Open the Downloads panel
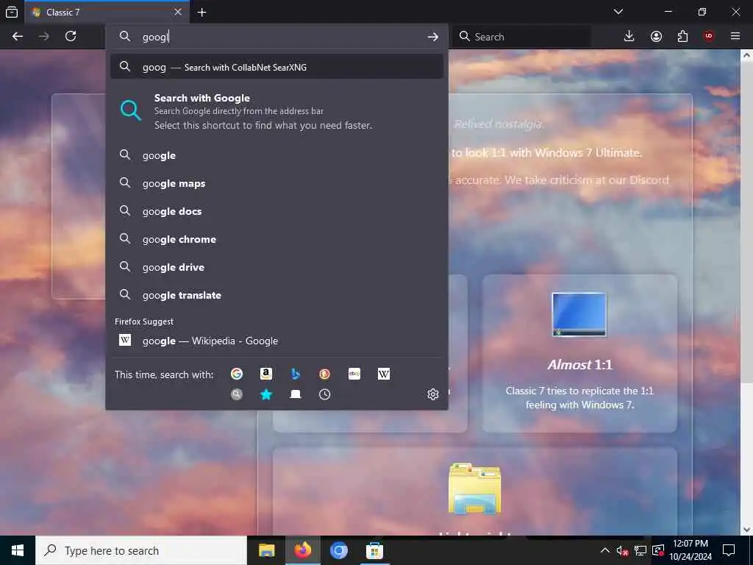Viewport: 753px width, 565px height. pyautogui.click(x=629, y=36)
